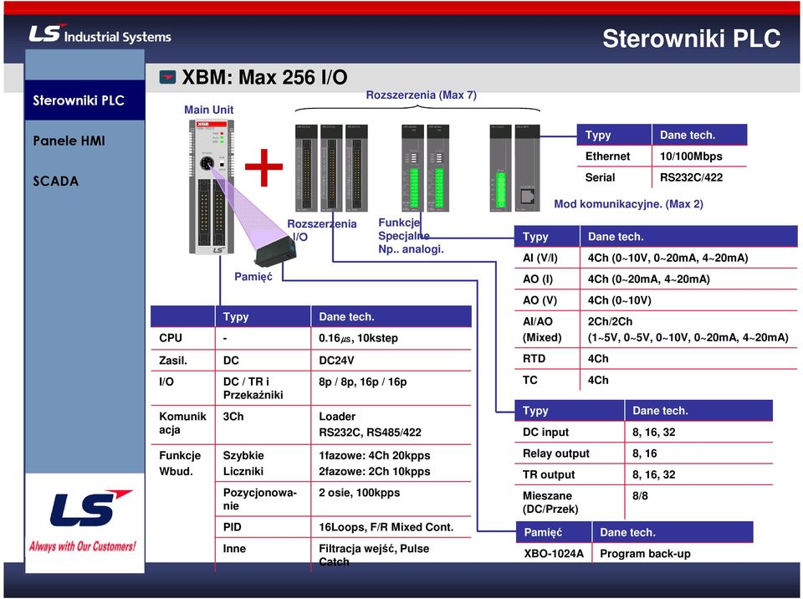This screenshot has height=599, width=803.
Task: Click the XBO-1024A cell
Action: click(x=553, y=553)
